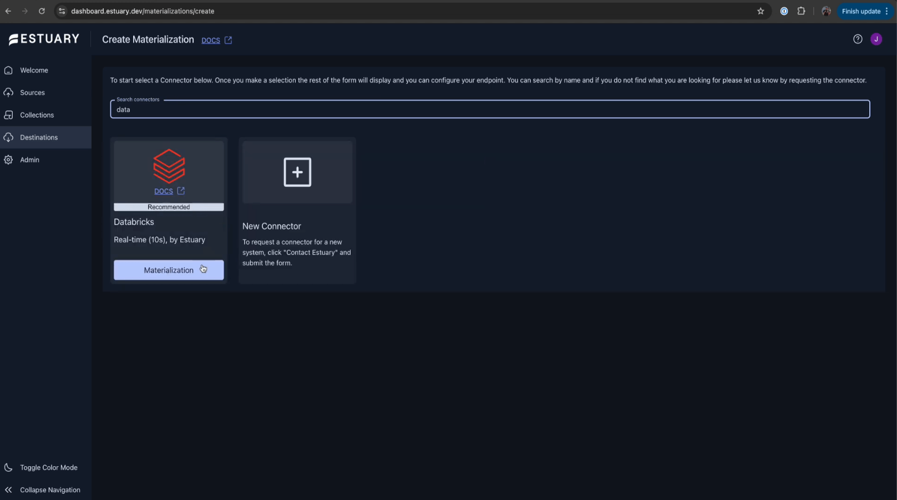
Task: Open Collections in sidebar
Action: 45,115
